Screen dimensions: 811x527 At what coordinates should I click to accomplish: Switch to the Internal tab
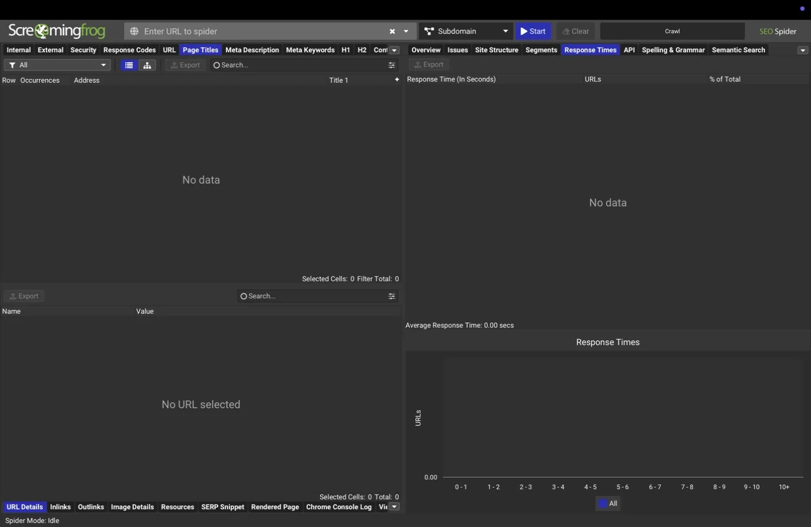coord(18,50)
